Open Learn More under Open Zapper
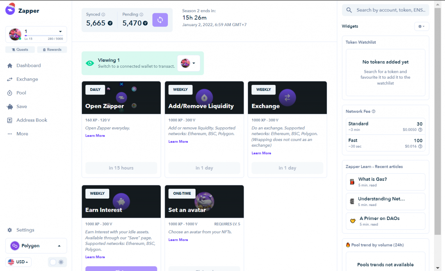The height and width of the screenshot is (271, 445). pos(95,135)
